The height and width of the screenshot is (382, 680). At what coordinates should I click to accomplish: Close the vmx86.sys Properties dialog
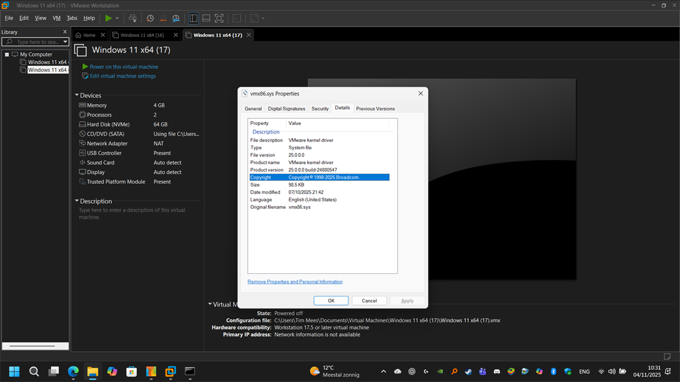420,93
